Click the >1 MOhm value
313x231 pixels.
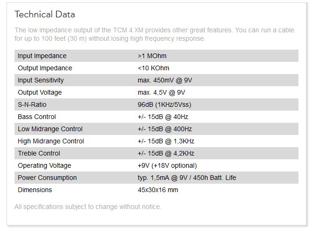point(152,56)
